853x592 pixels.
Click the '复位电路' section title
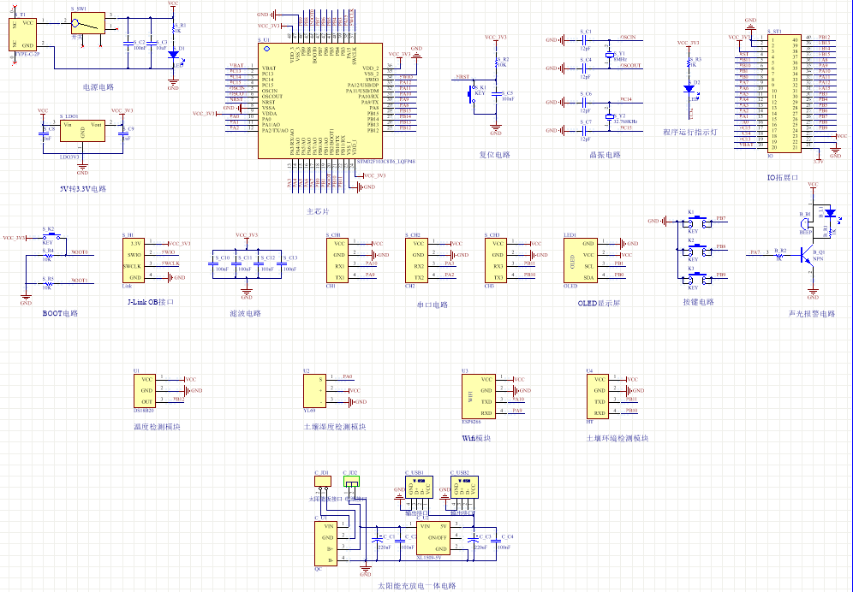[495, 155]
